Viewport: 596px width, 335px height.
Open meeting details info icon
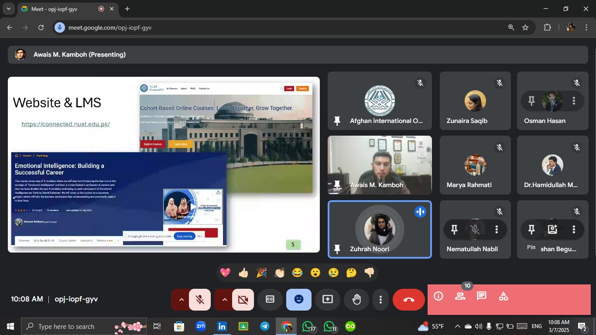438,296
